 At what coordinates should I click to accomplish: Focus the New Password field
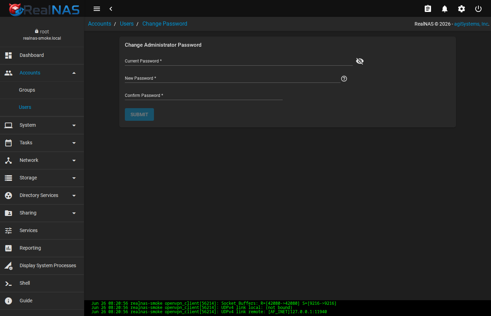click(x=233, y=78)
